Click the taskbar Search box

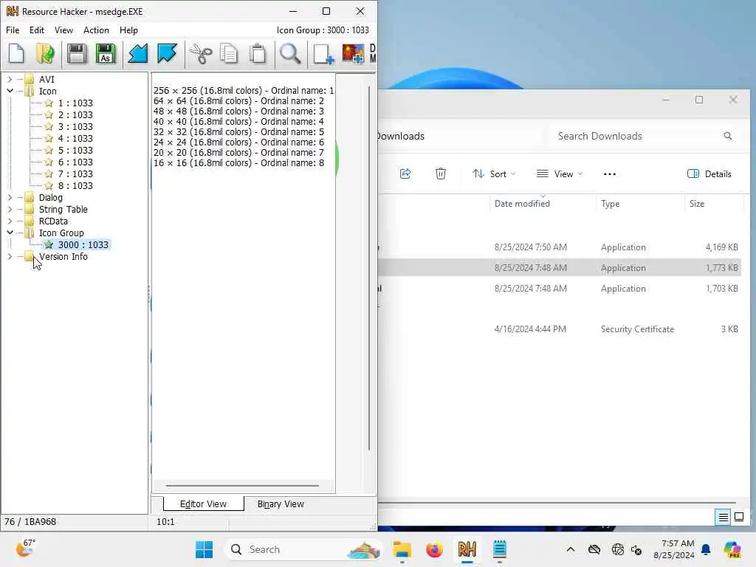pos(303,549)
